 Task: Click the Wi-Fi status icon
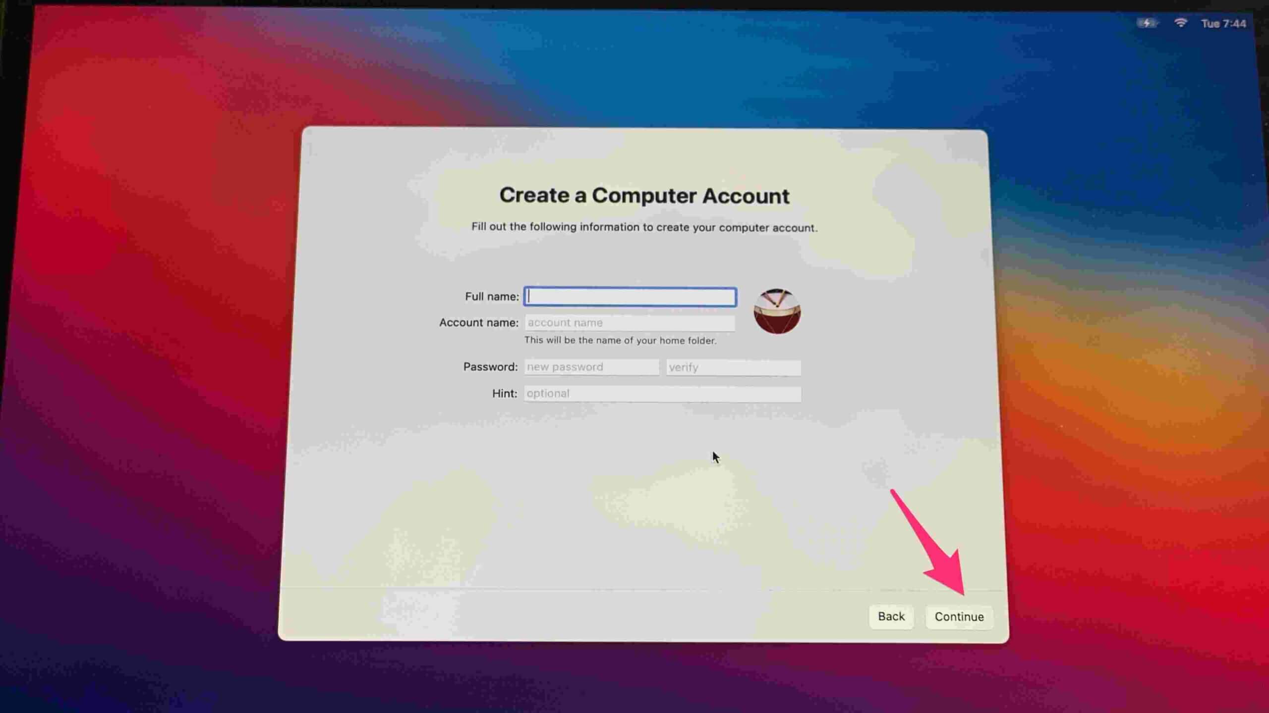coord(1181,23)
